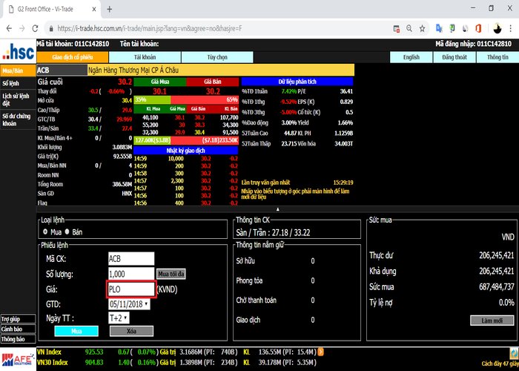Click Đăng thoát to log out
Screen dimensions: 519x371
(x=454, y=57)
